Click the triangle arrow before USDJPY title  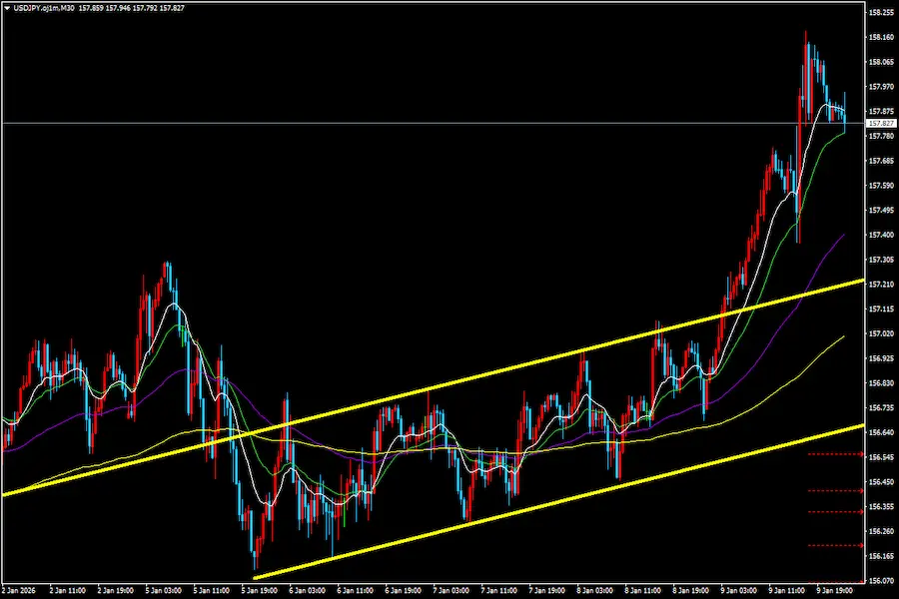(x=6, y=7)
